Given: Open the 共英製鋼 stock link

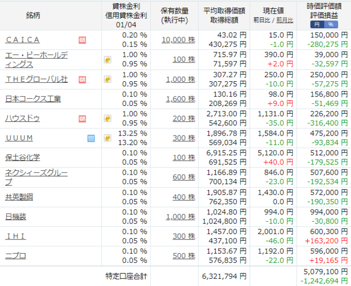Looking at the screenshot, I should 19,197.
